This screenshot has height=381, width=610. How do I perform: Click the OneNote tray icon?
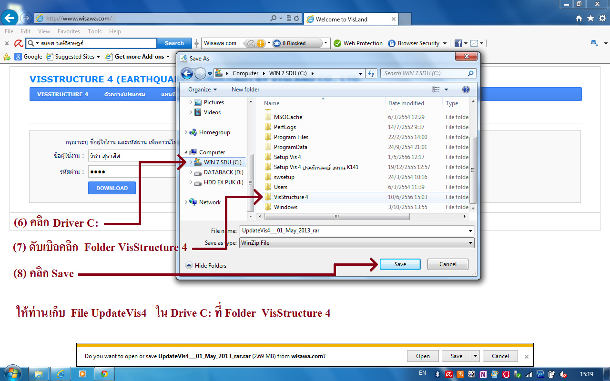coord(483,374)
